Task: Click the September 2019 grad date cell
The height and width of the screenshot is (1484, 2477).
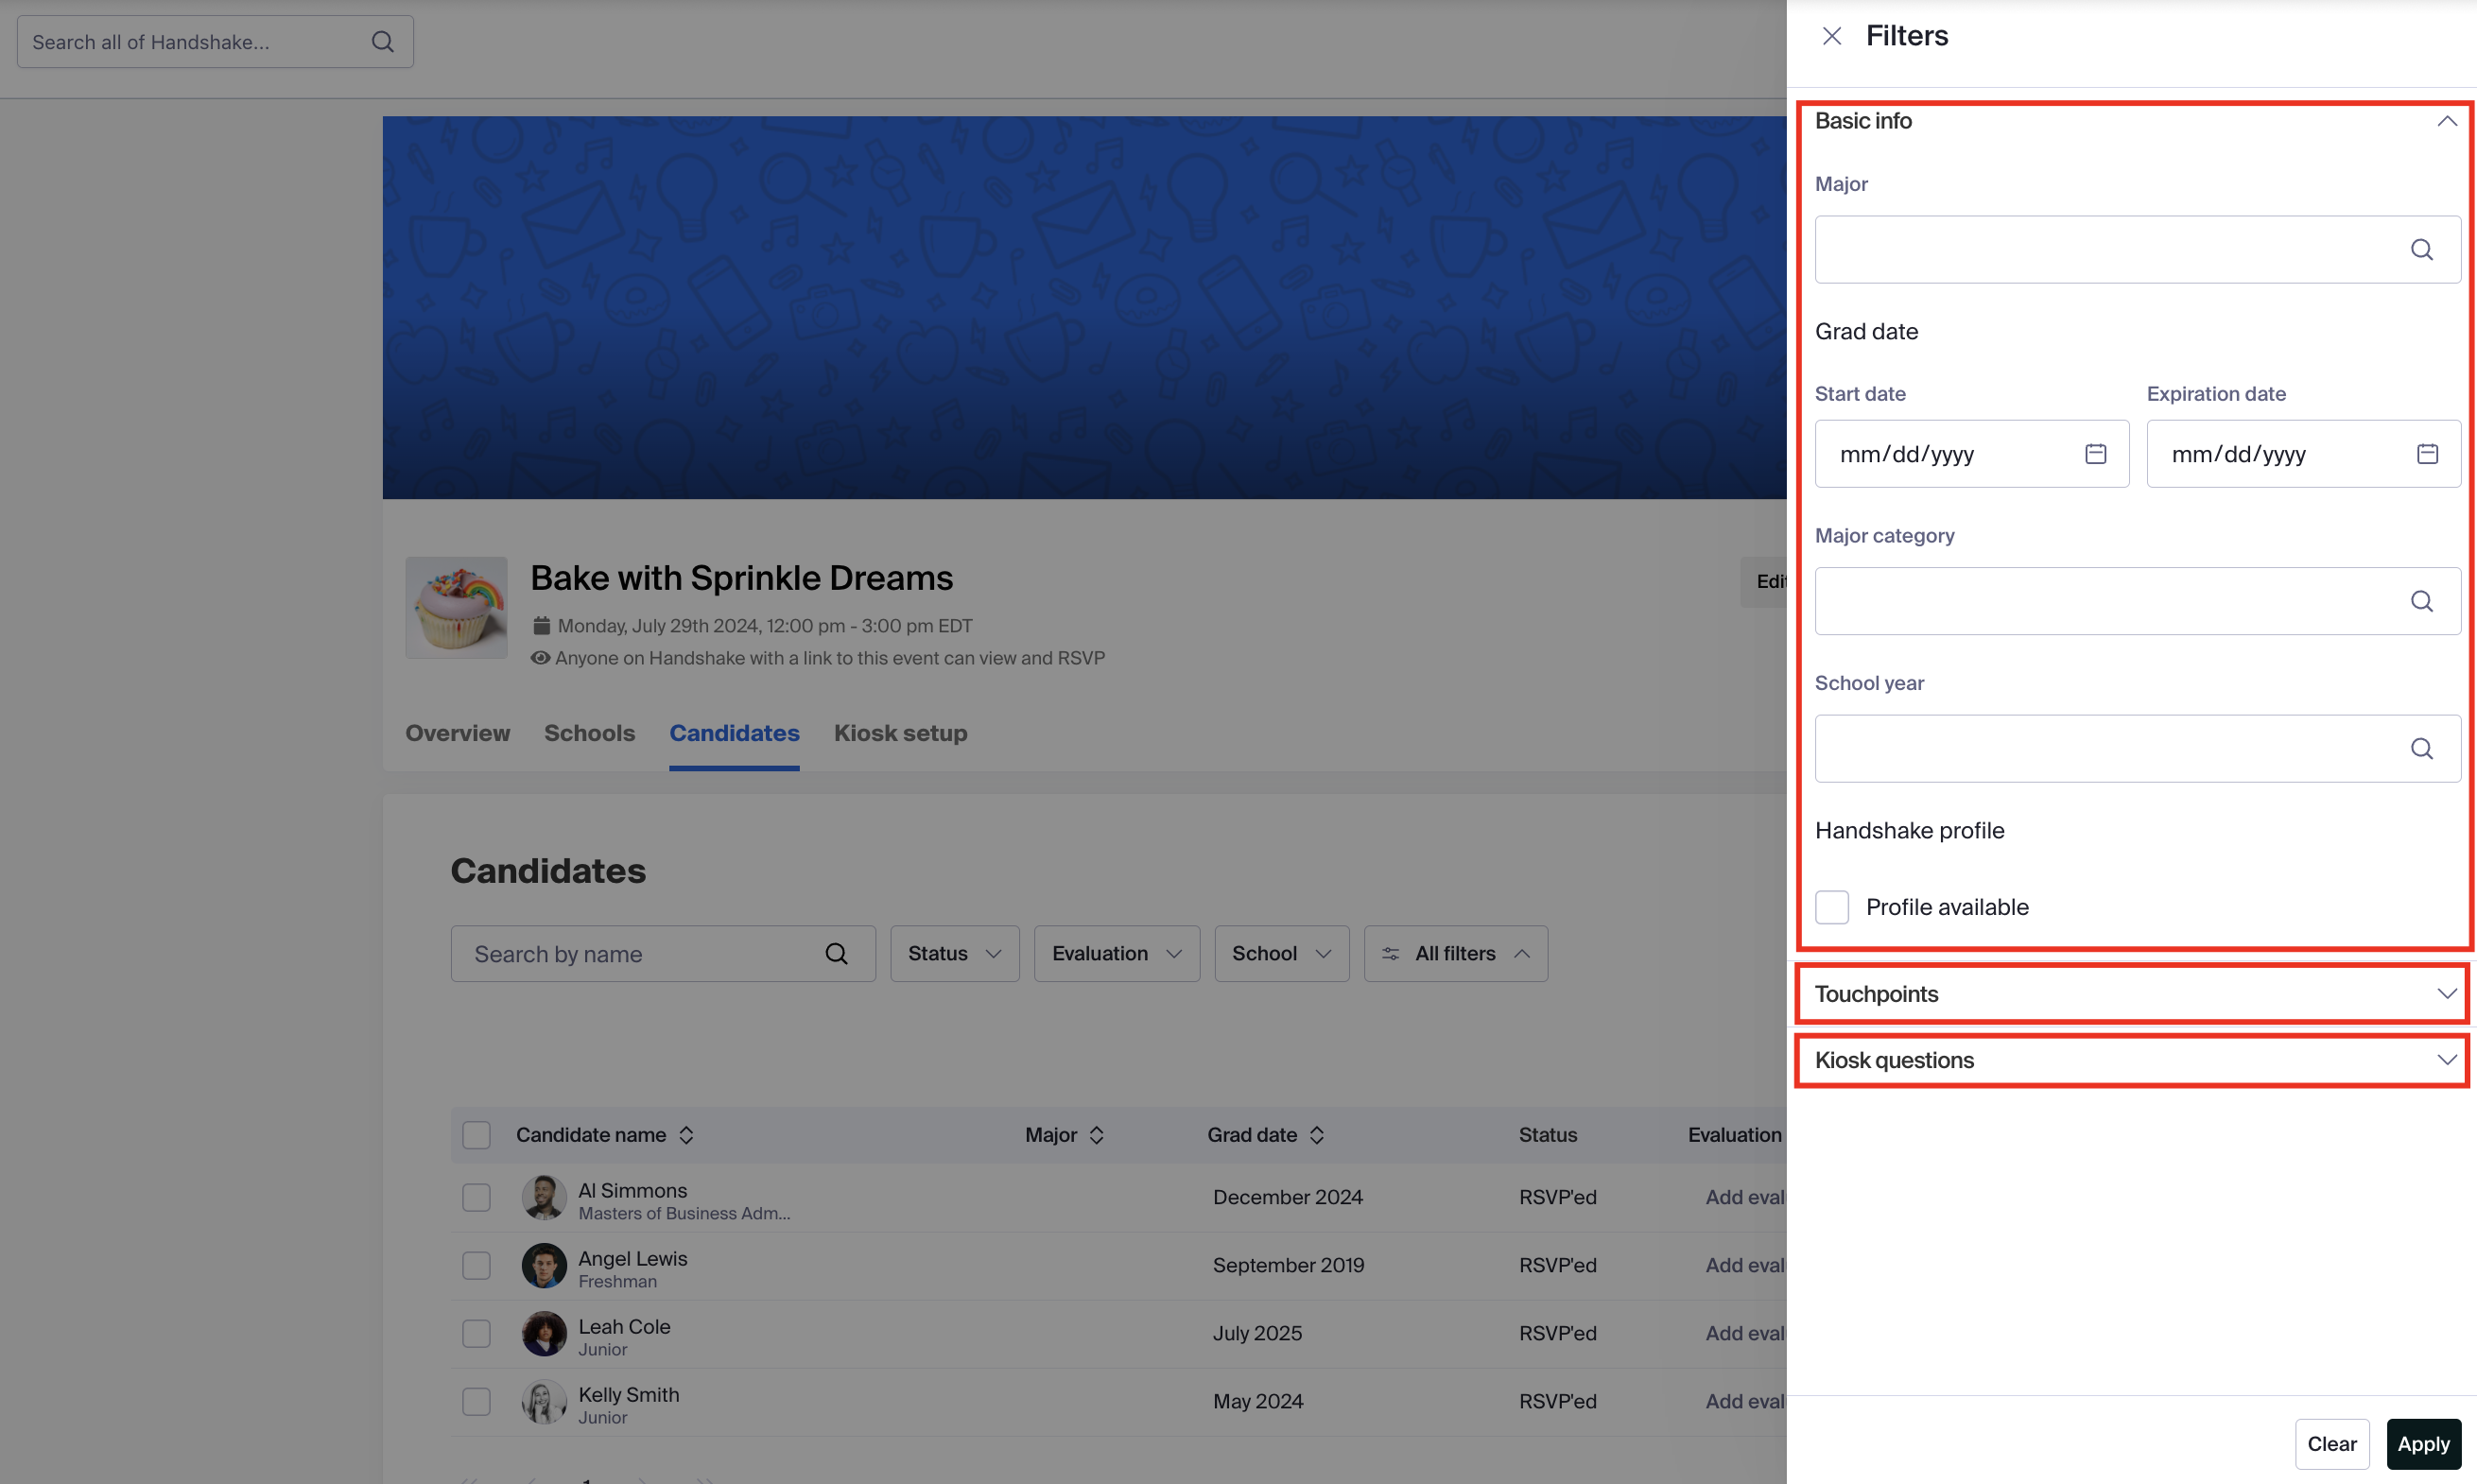Action: pos(1288,1265)
